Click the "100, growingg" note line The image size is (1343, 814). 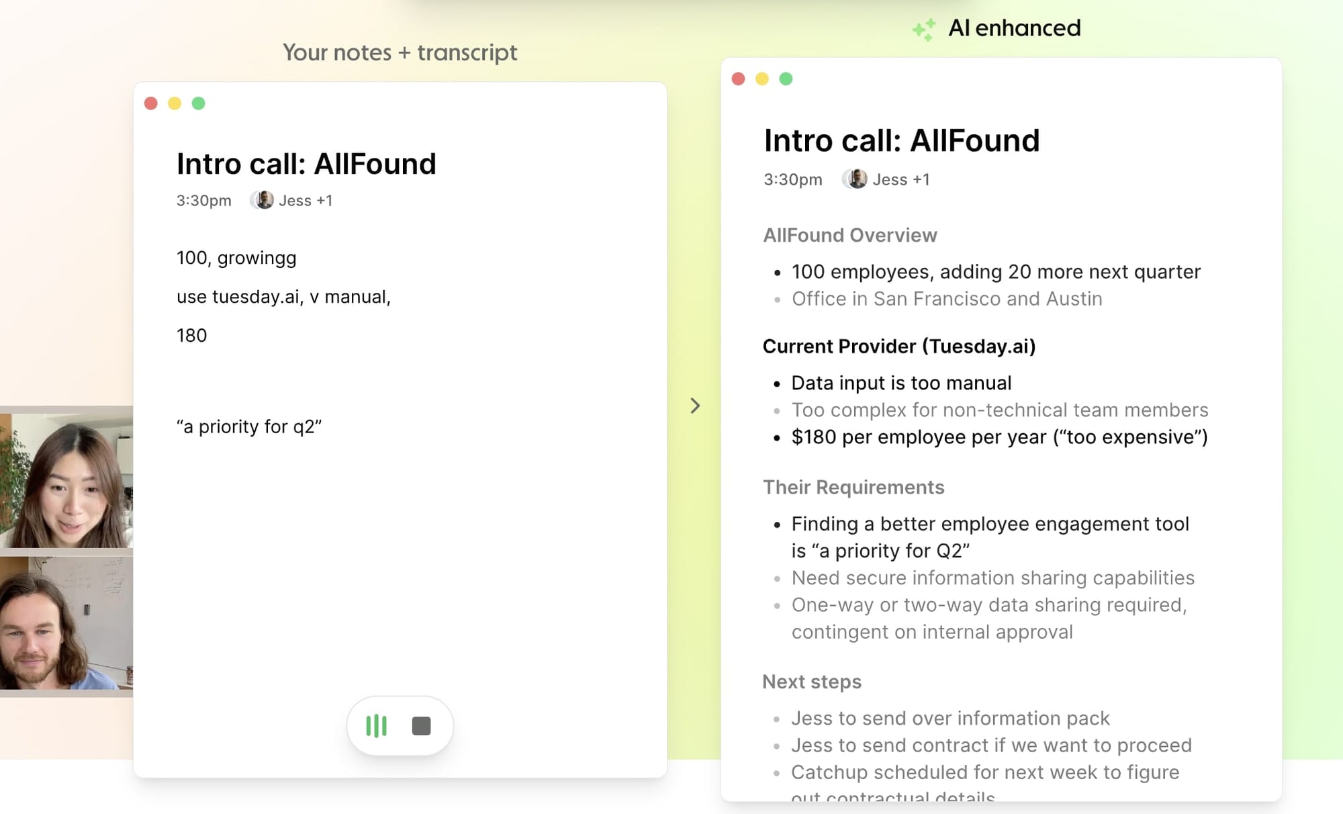[236, 258]
